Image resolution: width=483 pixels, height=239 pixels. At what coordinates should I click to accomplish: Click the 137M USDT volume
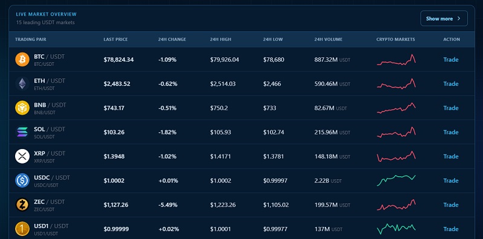(328, 229)
